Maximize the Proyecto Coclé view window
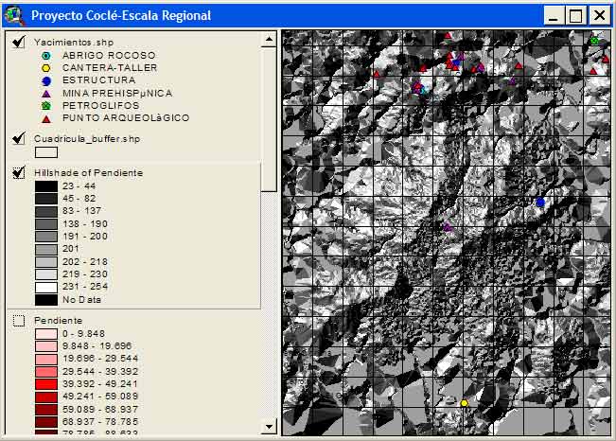 [x=576, y=15]
